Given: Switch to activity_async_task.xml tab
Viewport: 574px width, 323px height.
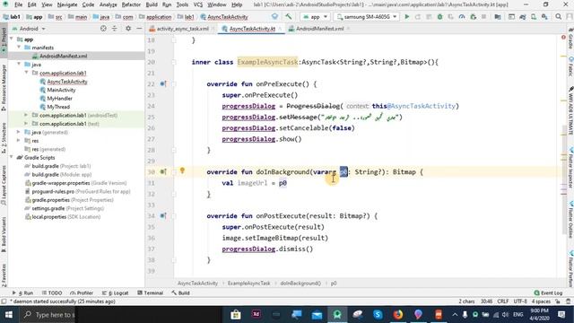Looking at the screenshot, I should point(182,28).
